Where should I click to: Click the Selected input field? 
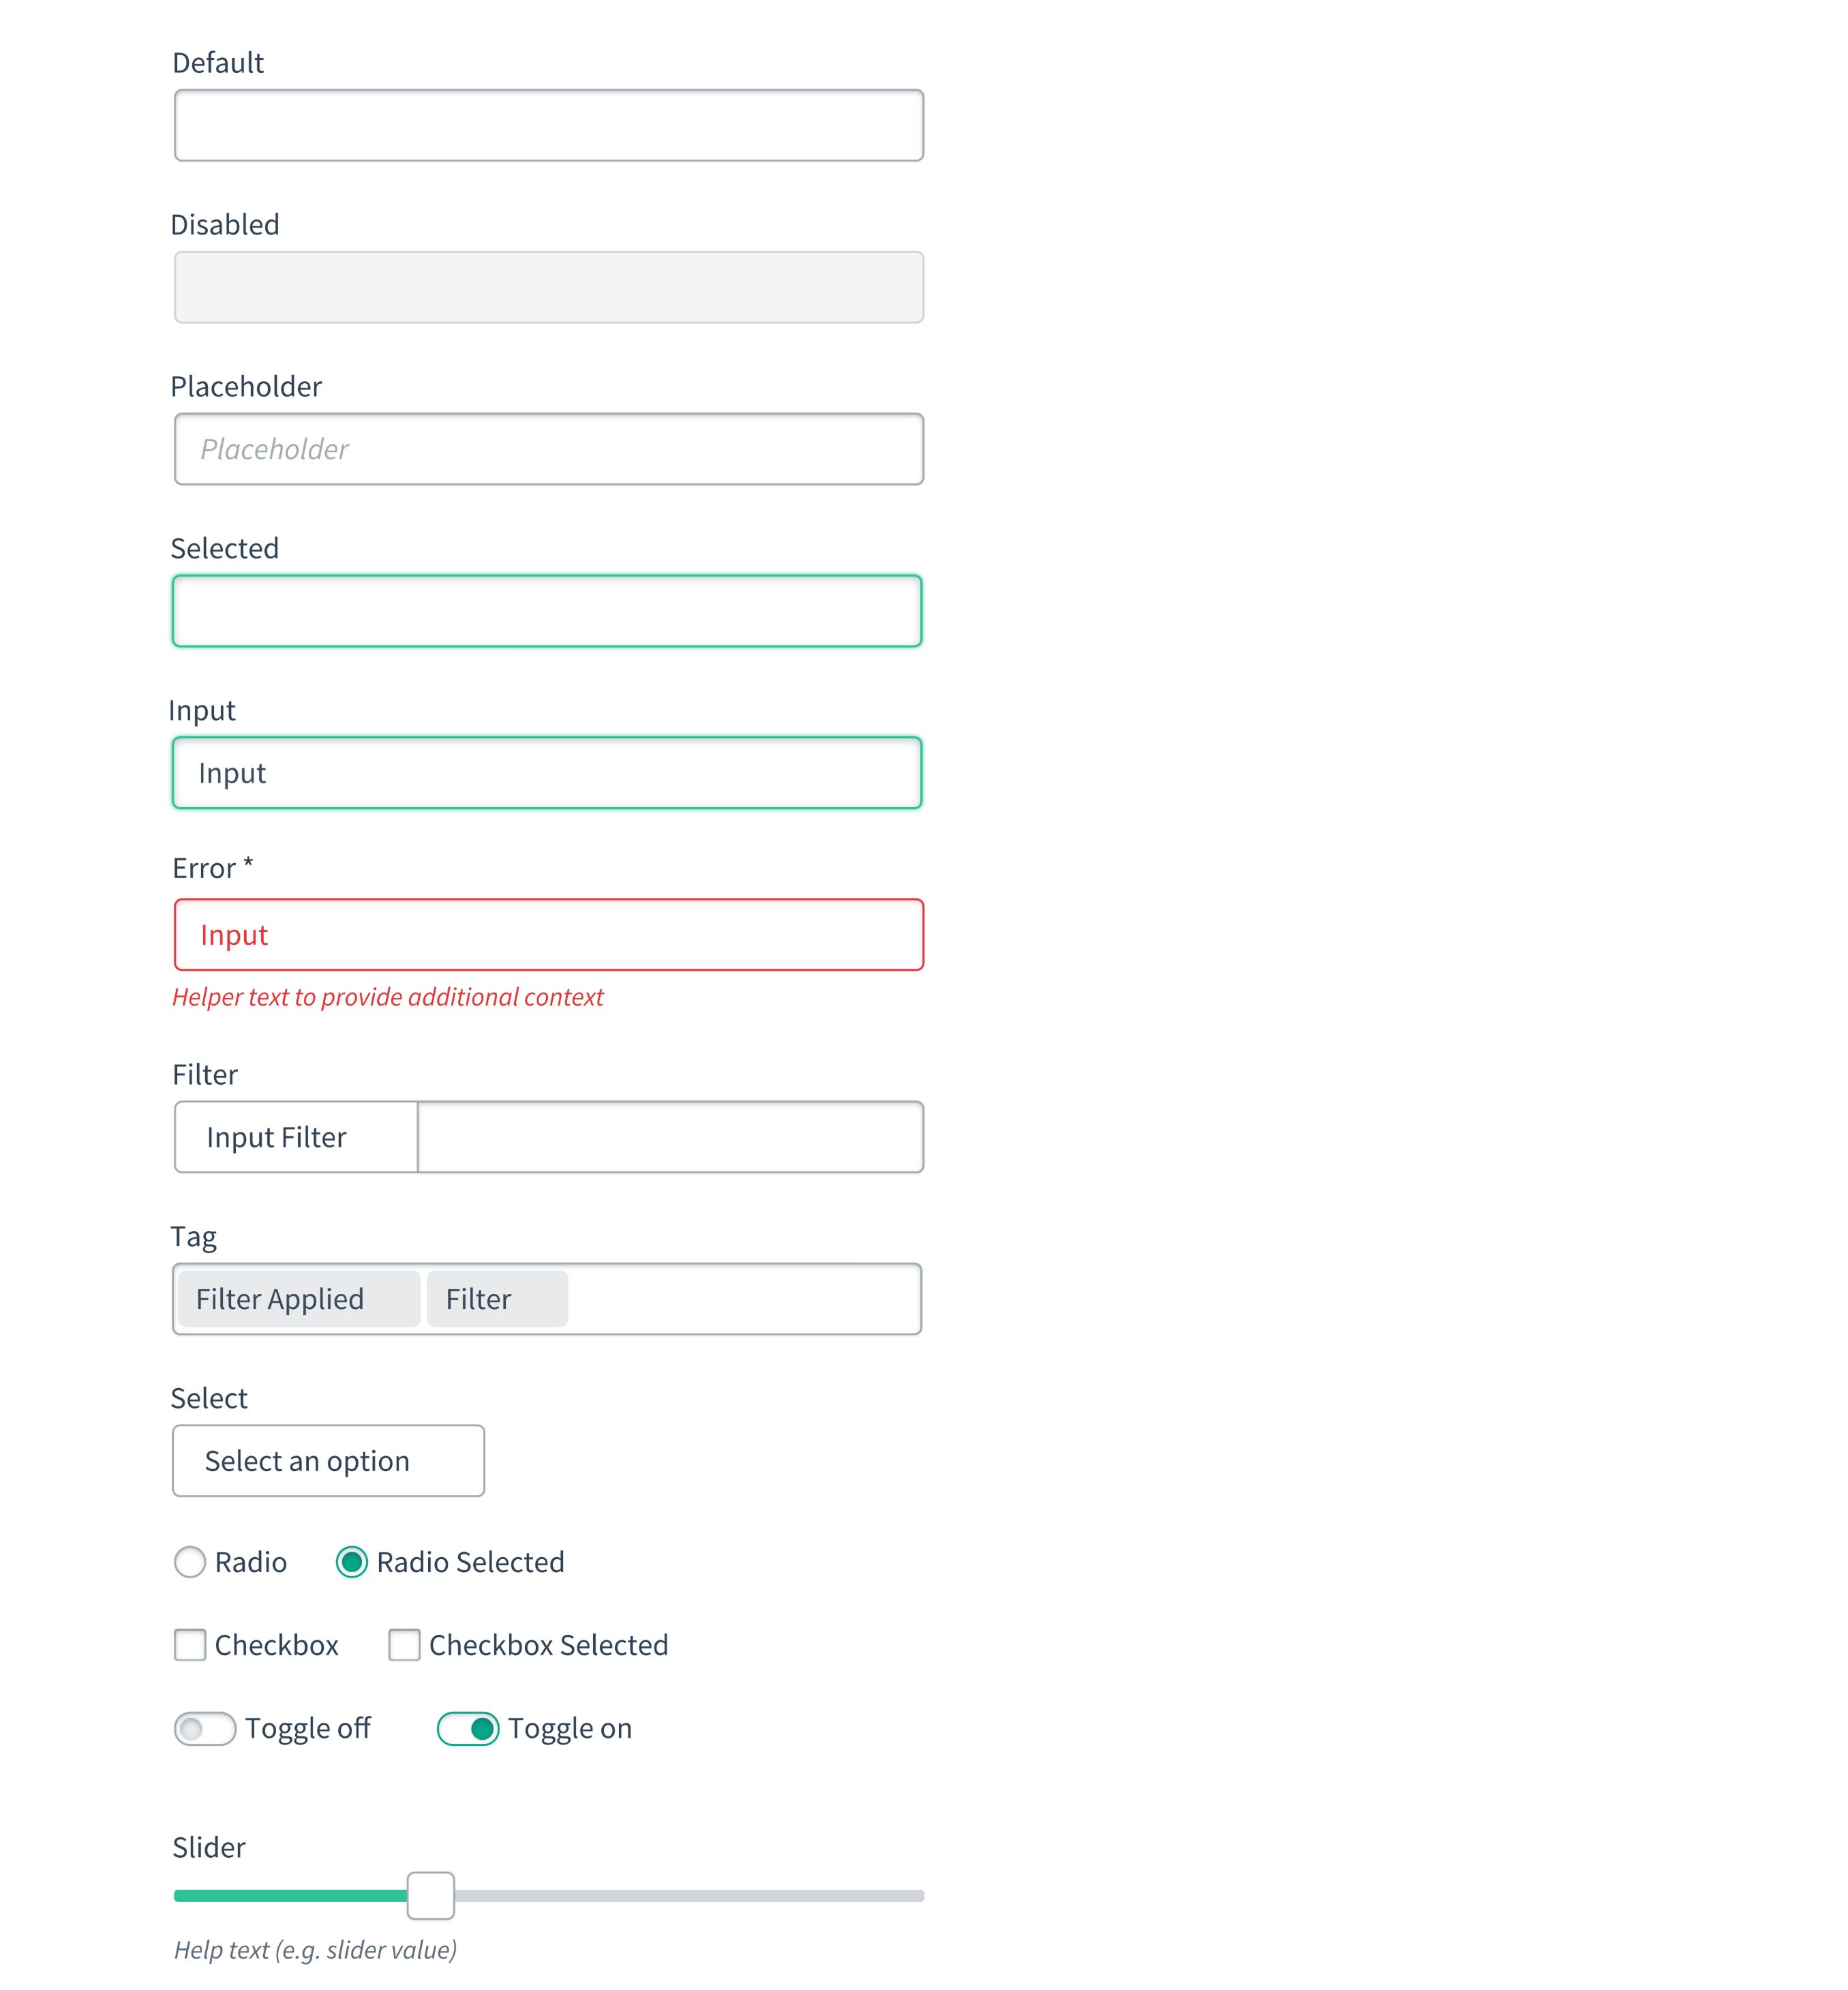[548, 610]
